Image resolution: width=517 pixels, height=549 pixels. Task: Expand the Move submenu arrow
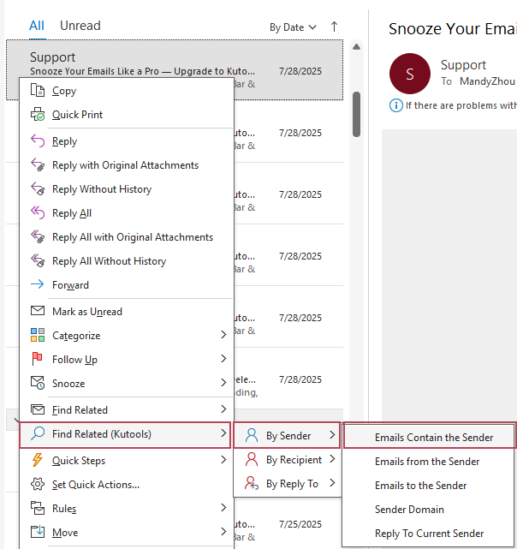click(x=223, y=532)
